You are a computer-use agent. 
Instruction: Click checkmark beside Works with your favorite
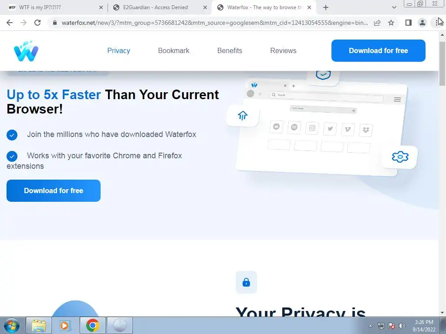(x=12, y=156)
